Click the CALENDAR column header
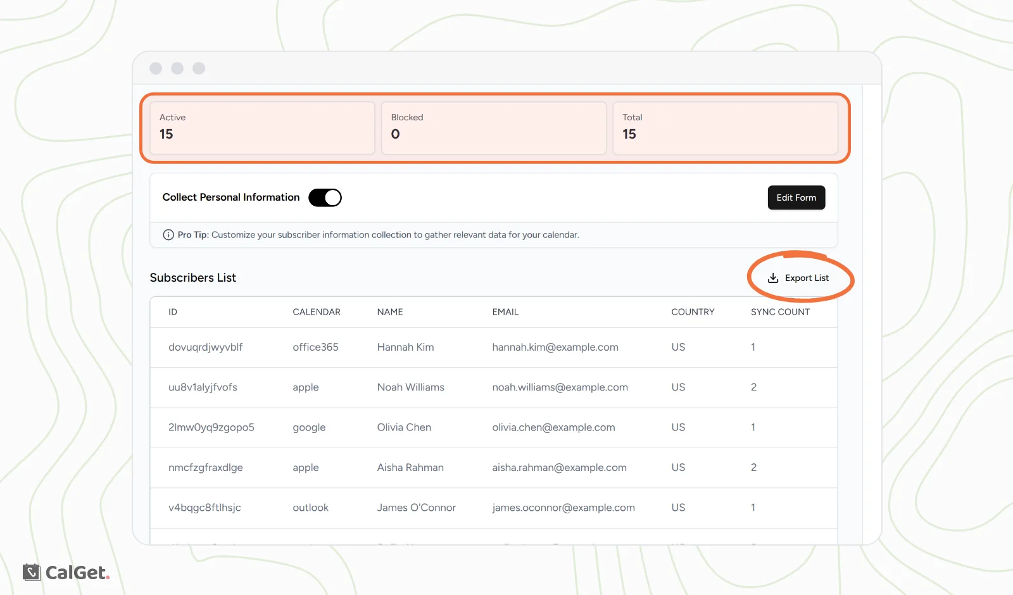Screen dimensions: 1013x595 tap(317, 312)
